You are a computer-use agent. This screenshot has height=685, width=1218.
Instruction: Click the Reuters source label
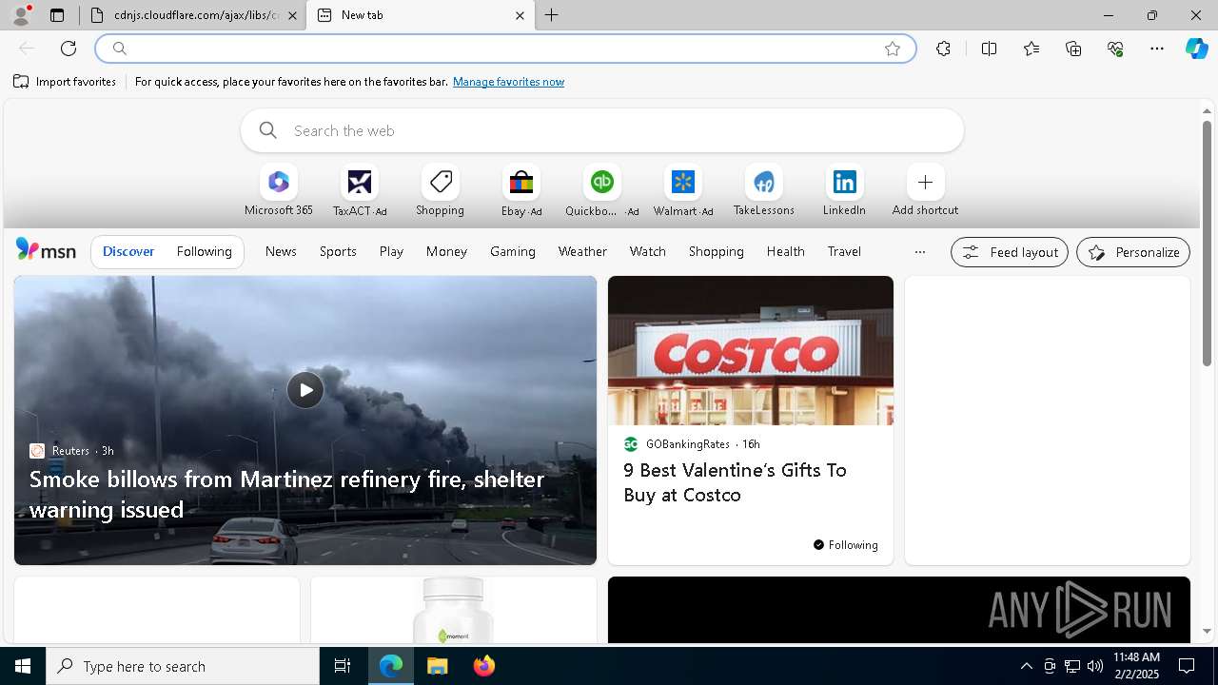point(70,451)
